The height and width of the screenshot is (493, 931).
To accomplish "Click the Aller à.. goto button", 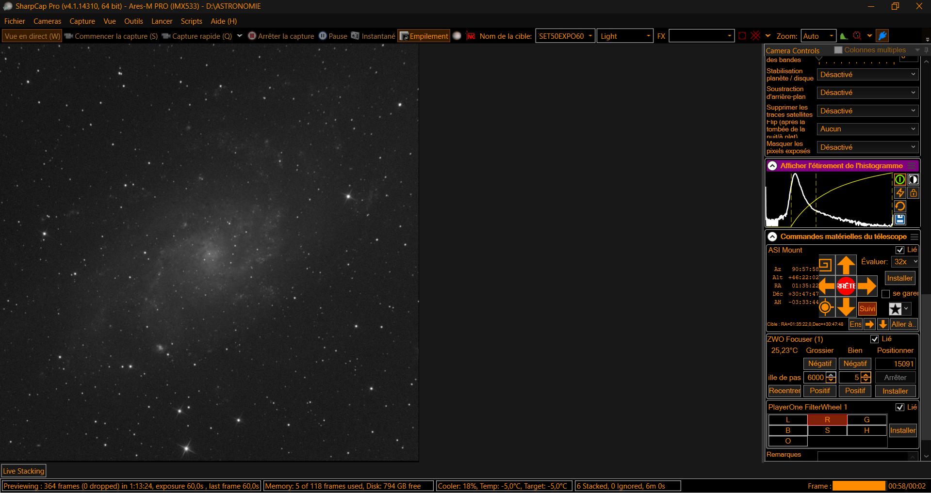I will [904, 324].
